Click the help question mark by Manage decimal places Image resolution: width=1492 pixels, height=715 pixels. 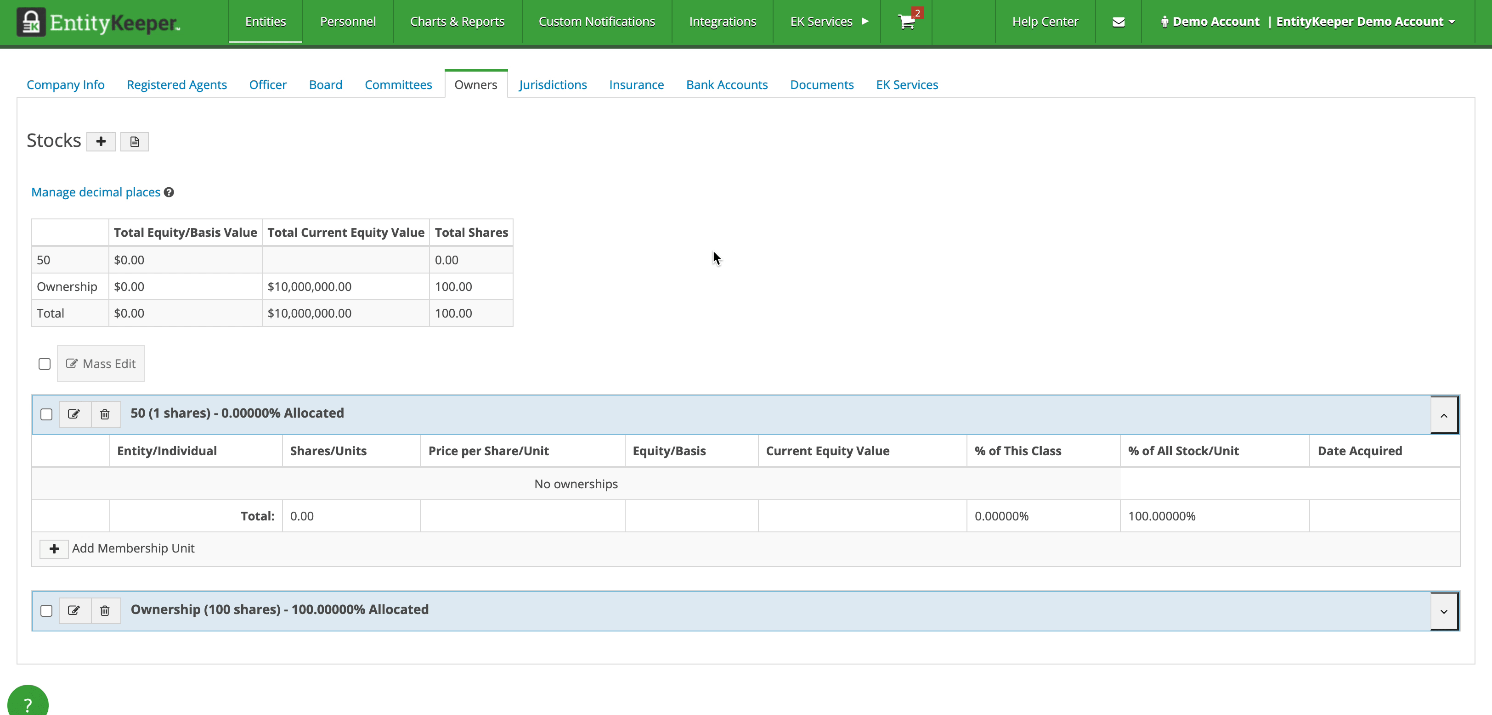point(169,192)
